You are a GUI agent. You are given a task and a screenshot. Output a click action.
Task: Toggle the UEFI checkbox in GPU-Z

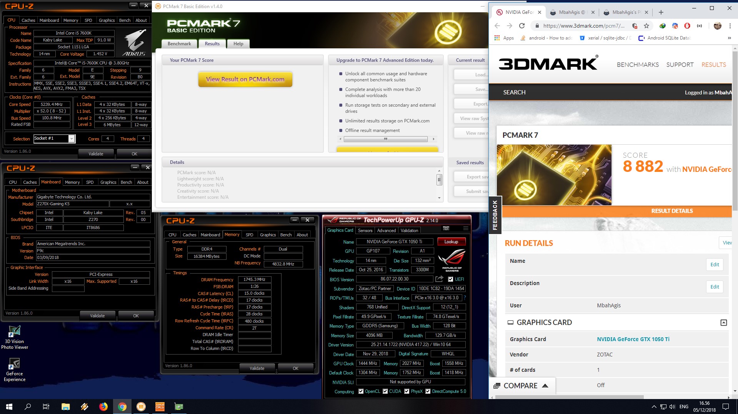(x=451, y=279)
